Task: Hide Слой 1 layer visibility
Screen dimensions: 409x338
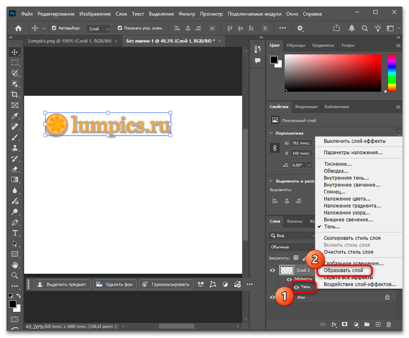Action: (272, 270)
